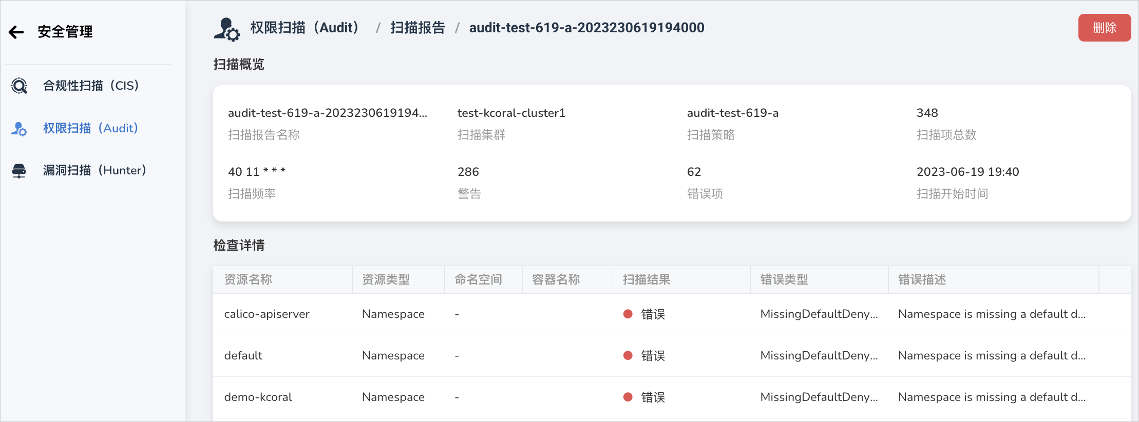Click the 扫描频率 label
Viewport: 1139px width, 422px height.
252,194
